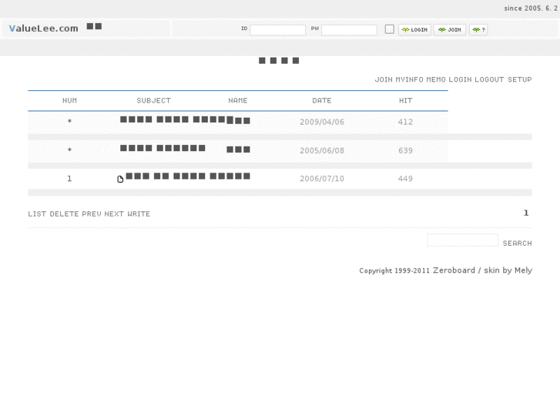
Task: Click the HIT column header
Action: [x=406, y=100]
